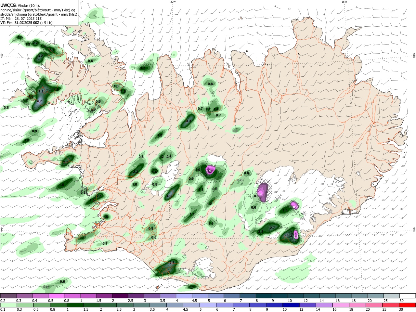Click the 'slydda/snjókoma' legend description line
Image resolution: width=416 pixels, height=312 pixels.
tap(39, 14)
